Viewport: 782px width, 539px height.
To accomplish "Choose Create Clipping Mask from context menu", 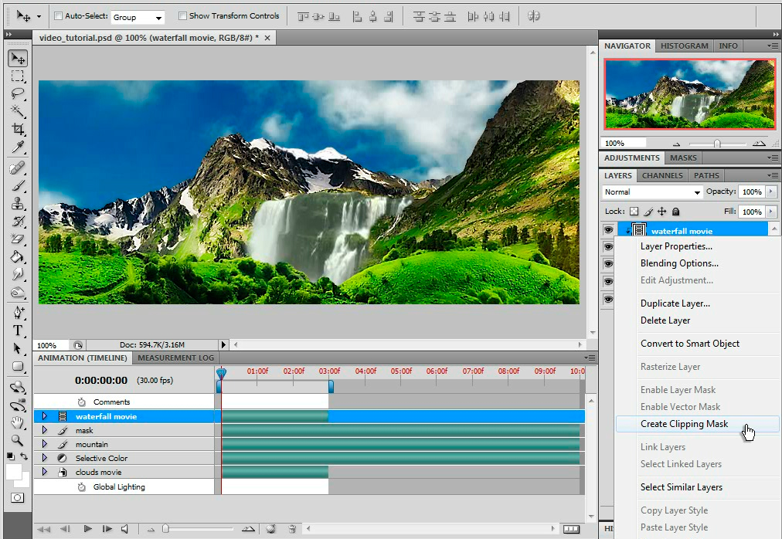I will (x=697, y=424).
